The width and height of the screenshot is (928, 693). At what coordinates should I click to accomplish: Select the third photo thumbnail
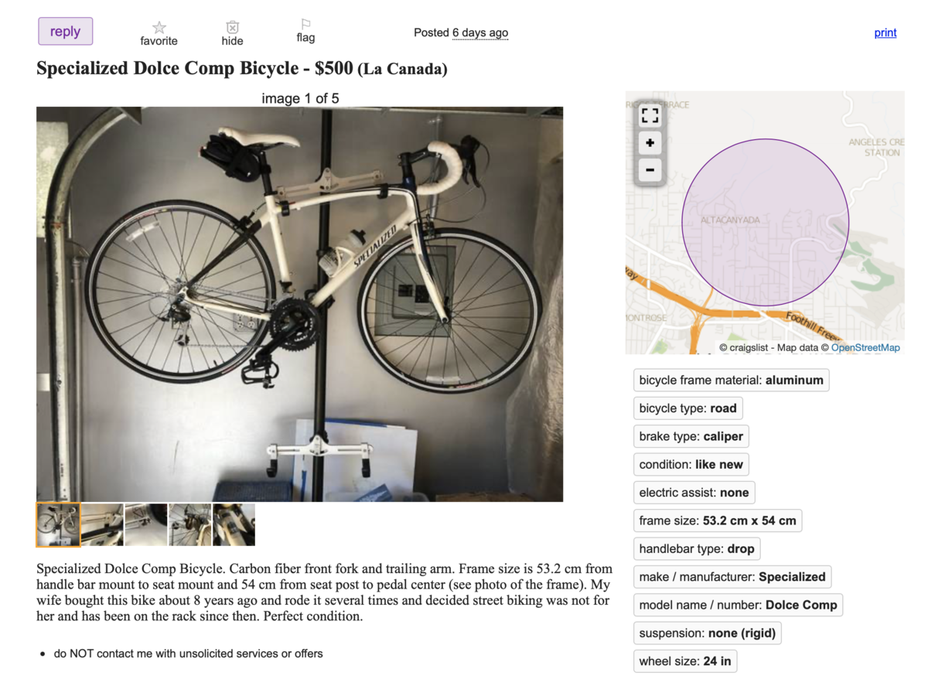coord(146,524)
